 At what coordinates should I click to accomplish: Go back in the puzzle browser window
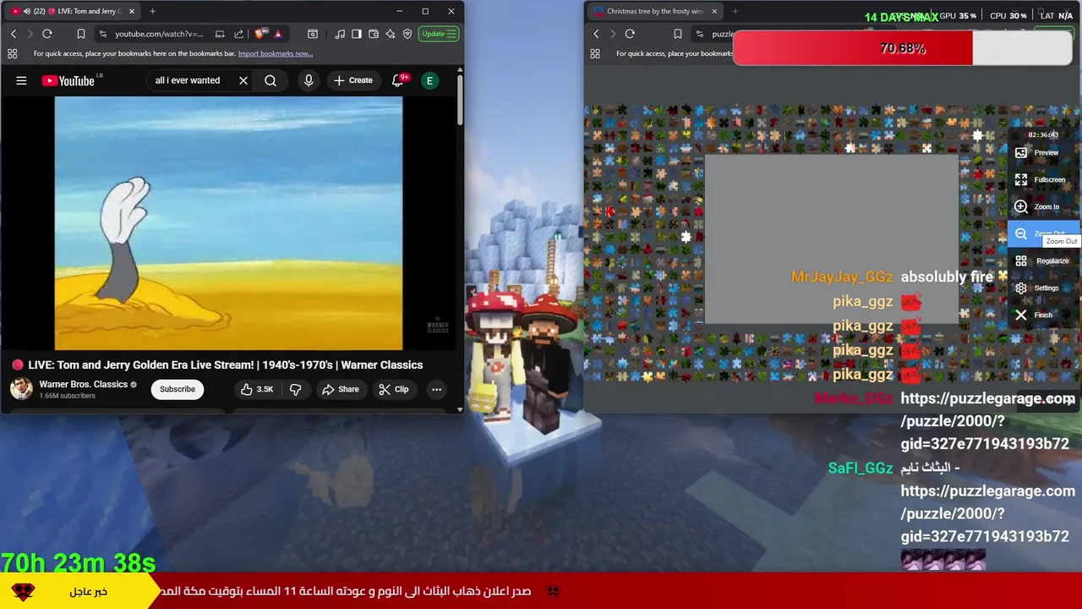pos(597,34)
